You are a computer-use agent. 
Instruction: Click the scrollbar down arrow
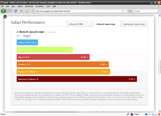tap(160, 111)
